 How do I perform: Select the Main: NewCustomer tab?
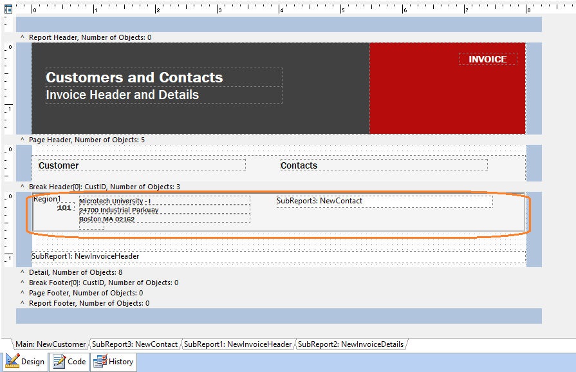[x=50, y=344]
